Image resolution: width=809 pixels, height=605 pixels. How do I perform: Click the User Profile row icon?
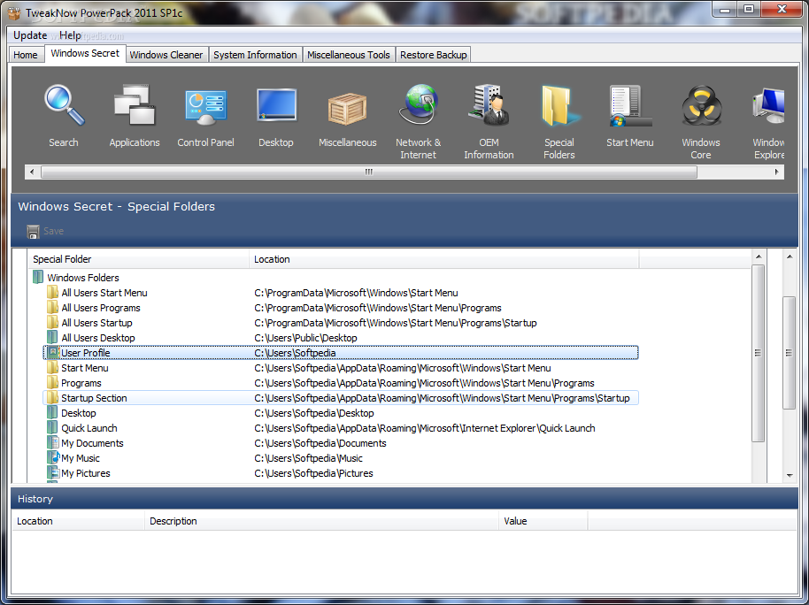52,352
